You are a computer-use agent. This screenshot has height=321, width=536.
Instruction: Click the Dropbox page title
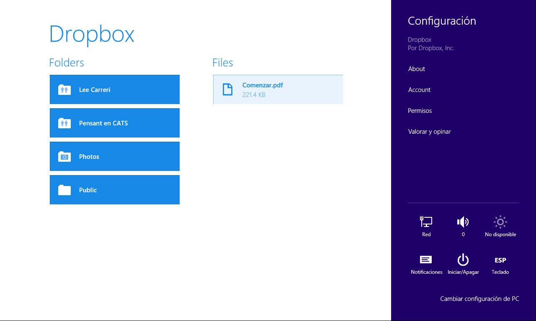[92, 34]
